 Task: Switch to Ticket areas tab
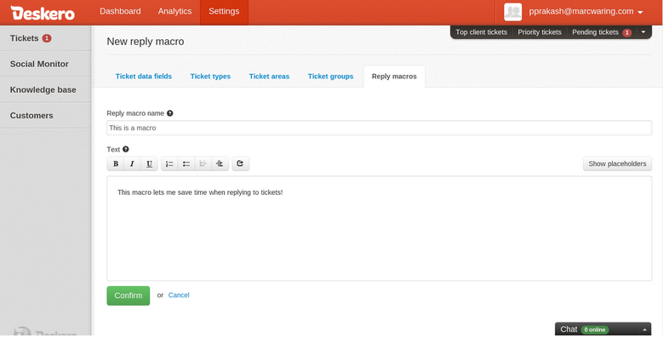point(269,77)
